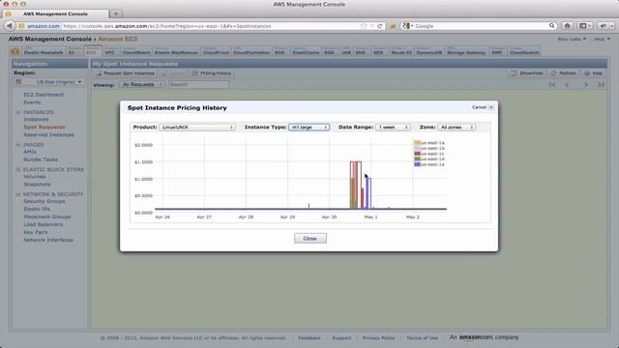Go to previous page of requests

tap(568, 84)
